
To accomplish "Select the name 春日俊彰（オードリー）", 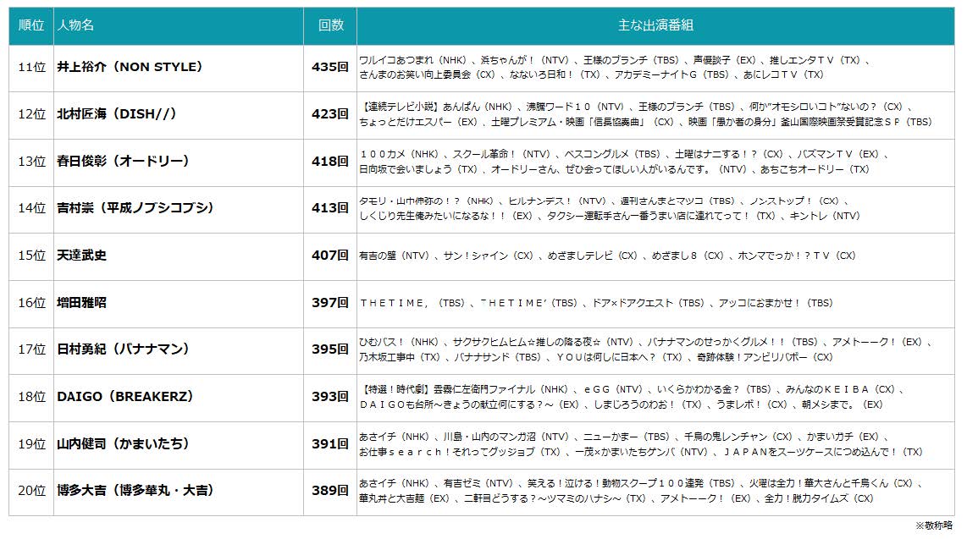I will tap(123, 161).
